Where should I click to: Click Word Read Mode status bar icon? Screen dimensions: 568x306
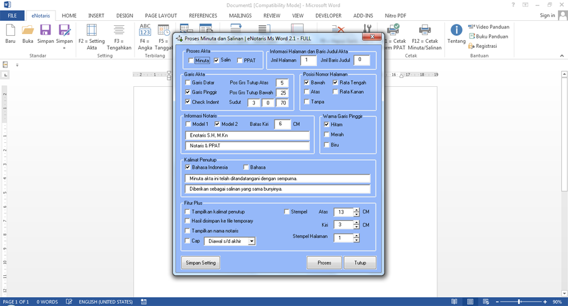[454, 302]
